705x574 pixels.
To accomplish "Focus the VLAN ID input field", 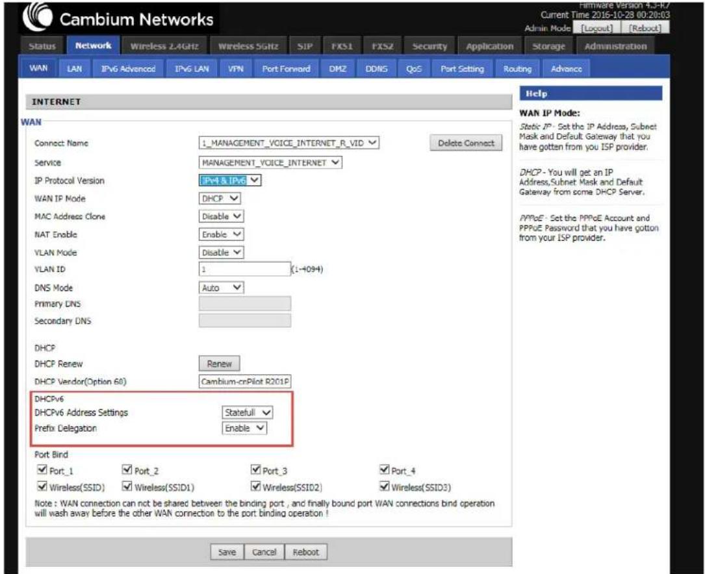I will (x=244, y=269).
